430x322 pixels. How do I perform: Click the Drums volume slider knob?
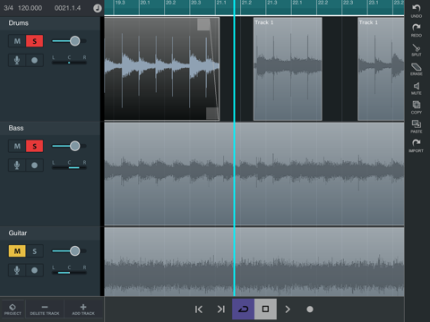click(74, 41)
